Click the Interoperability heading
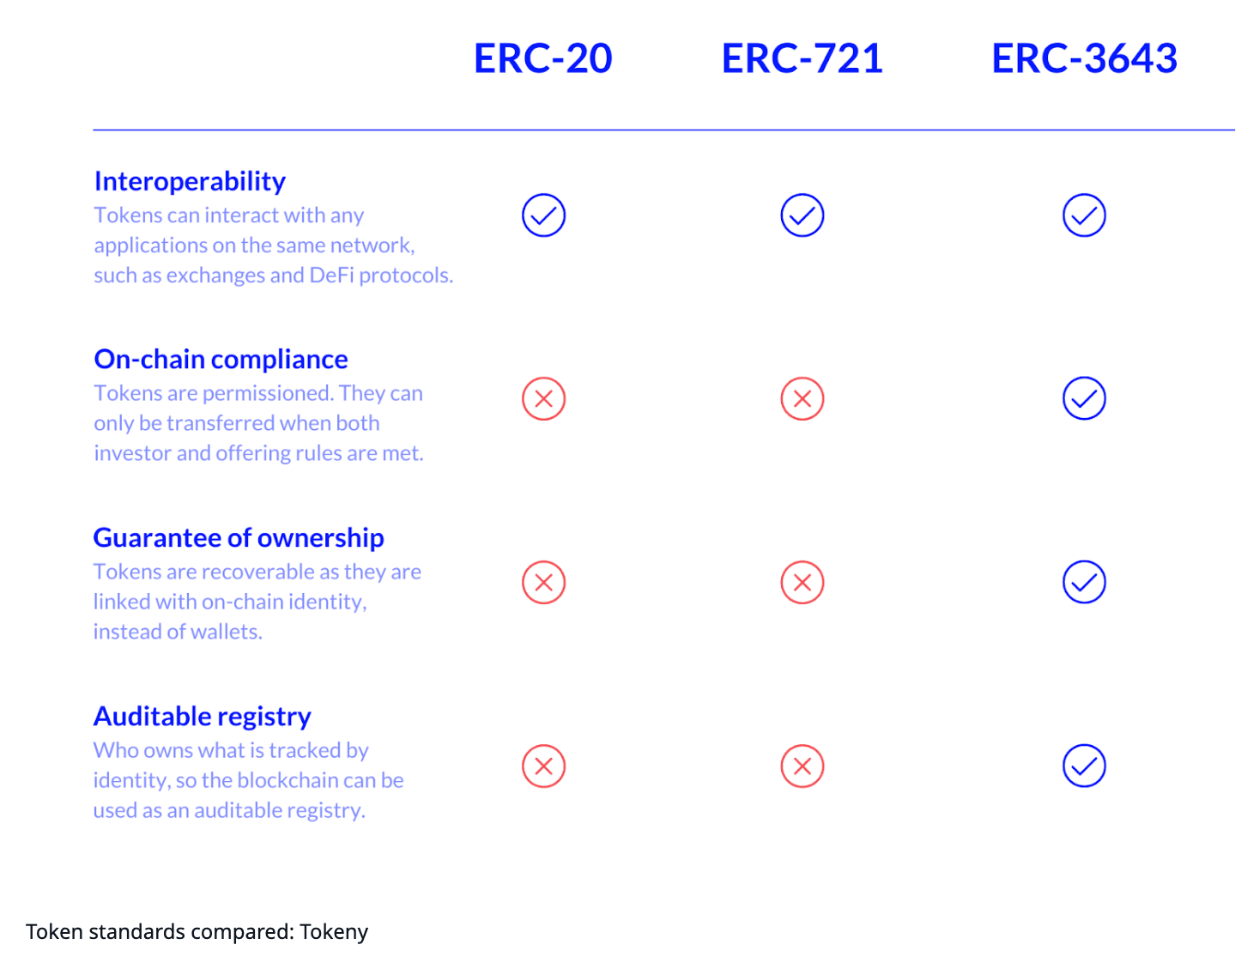The width and height of the screenshot is (1241, 975). pos(190,181)
